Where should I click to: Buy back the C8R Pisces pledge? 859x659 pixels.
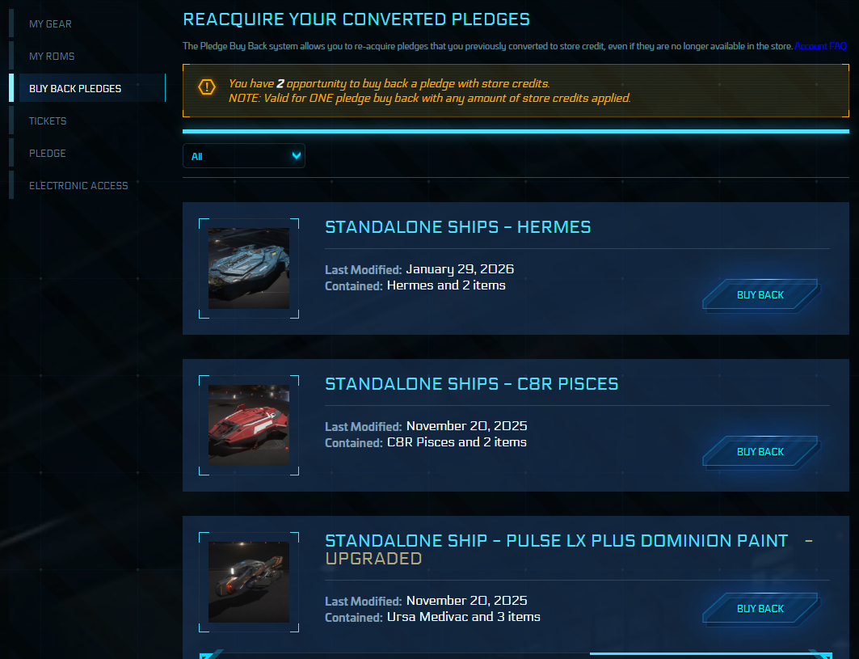click(760, 452)
